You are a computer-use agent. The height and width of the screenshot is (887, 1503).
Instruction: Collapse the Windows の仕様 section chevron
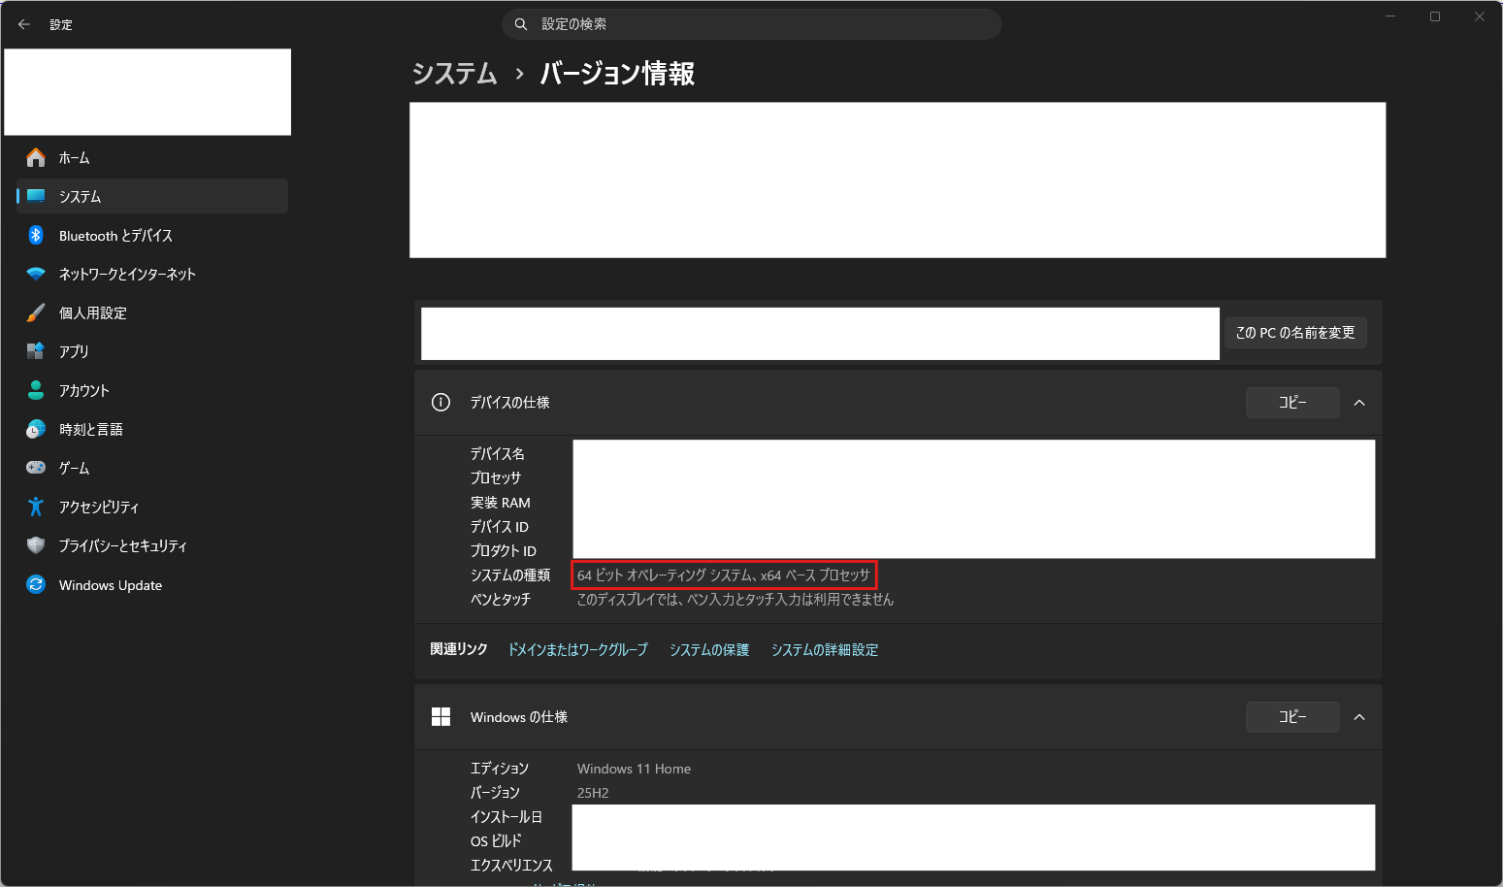[x=1359, y=717]
